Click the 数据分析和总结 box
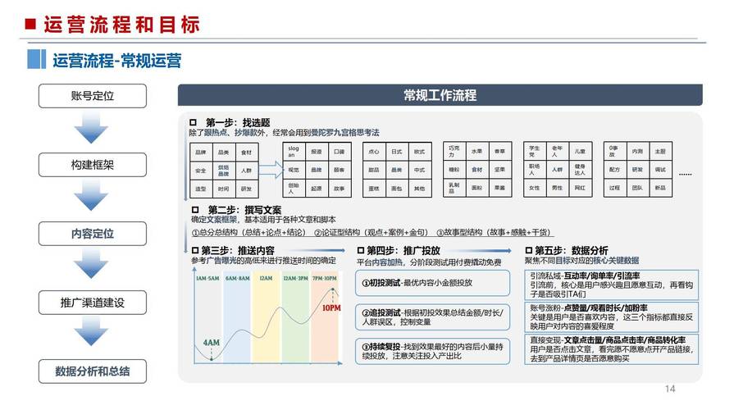 92,371
